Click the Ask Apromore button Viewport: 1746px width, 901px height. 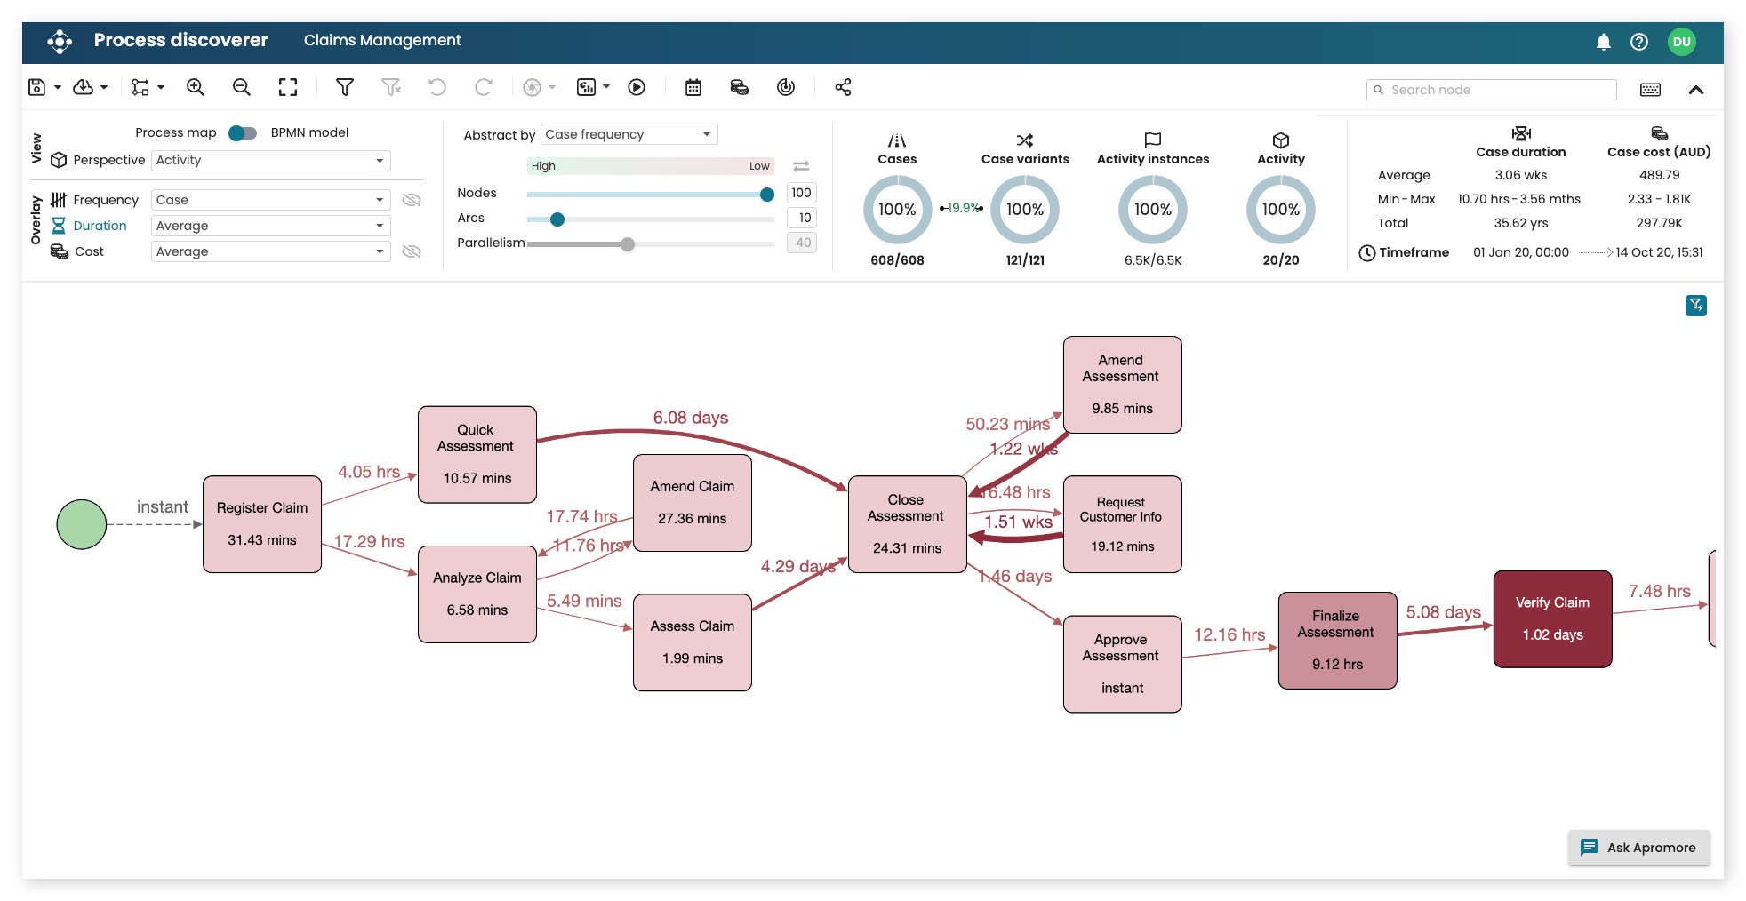pos(1638,848)
